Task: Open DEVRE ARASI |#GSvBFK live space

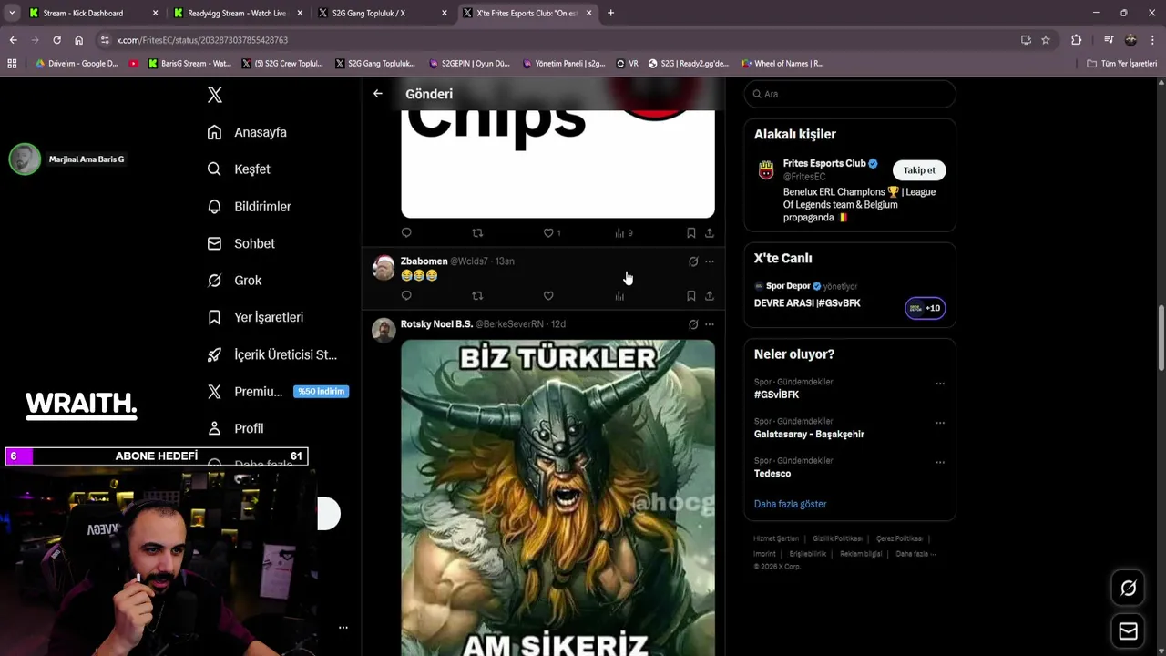Action: tap(807, 303)
